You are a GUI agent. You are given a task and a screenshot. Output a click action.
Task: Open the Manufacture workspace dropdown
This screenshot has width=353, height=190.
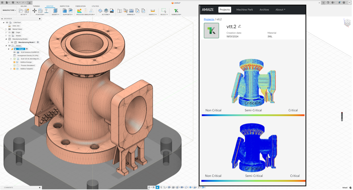(9, 10)
